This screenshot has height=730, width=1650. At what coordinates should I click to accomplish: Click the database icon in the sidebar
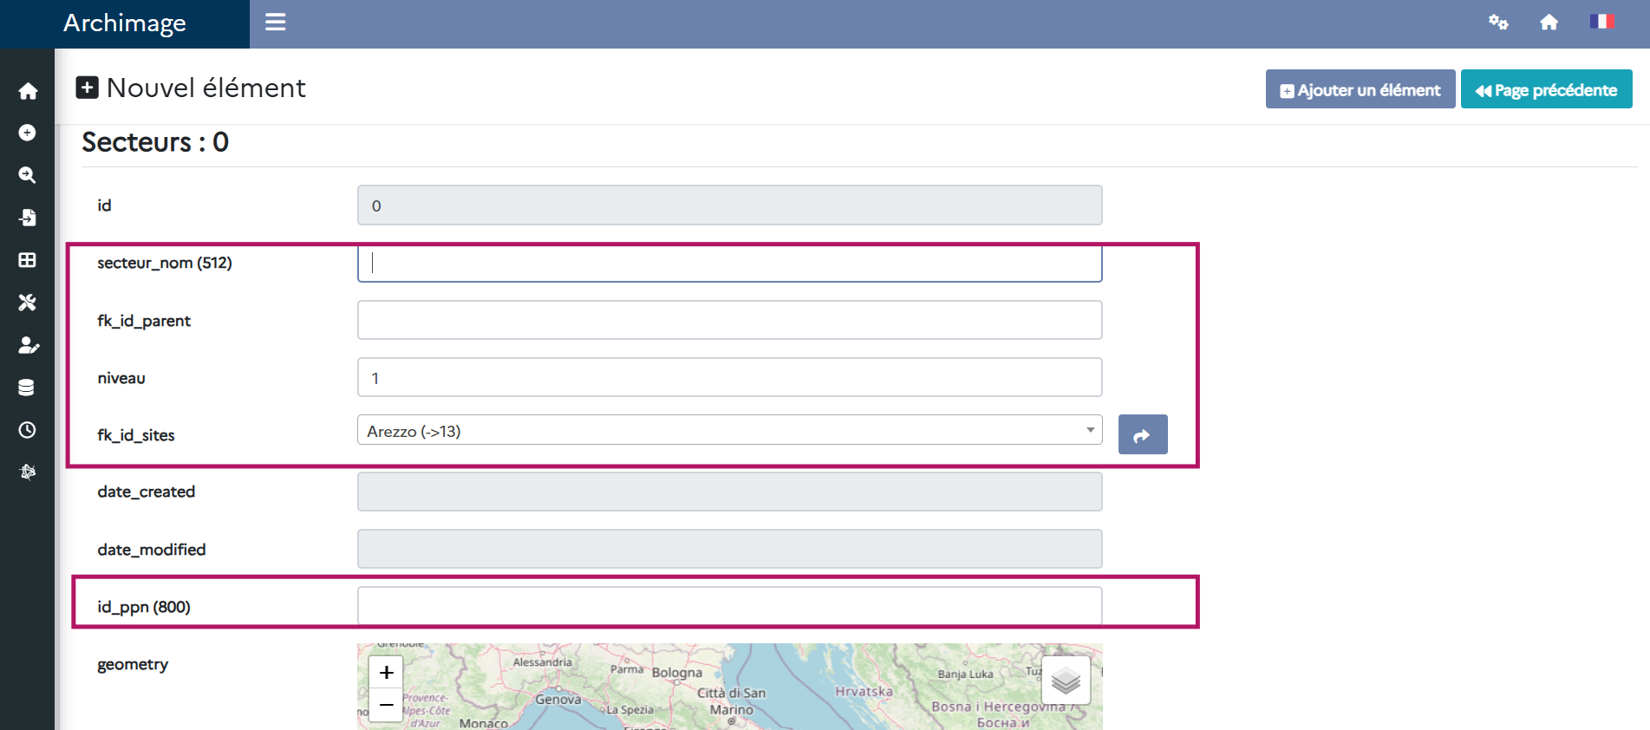(28, 388)
